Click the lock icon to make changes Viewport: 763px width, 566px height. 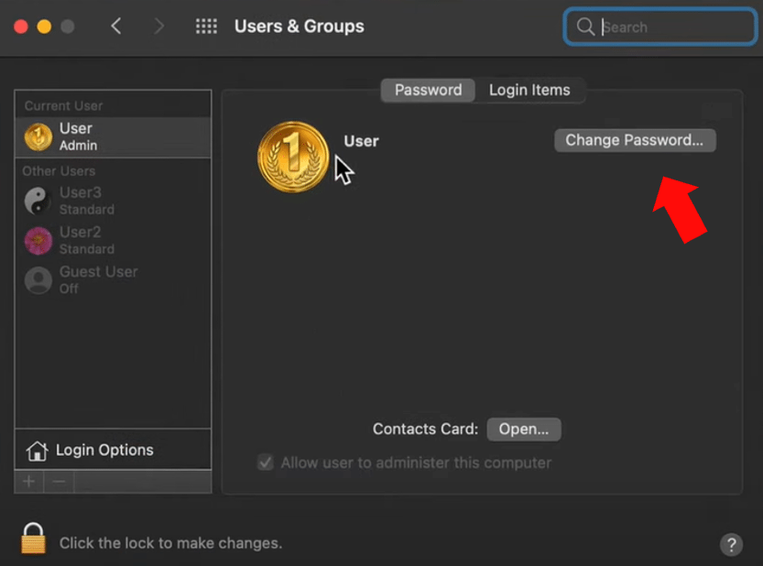point(34,539)
